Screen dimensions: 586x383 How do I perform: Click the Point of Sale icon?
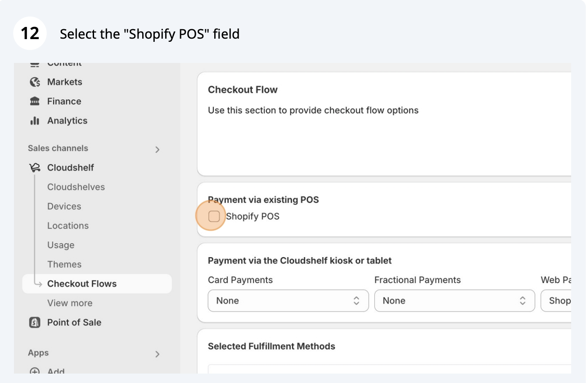[x=35, y=323]
